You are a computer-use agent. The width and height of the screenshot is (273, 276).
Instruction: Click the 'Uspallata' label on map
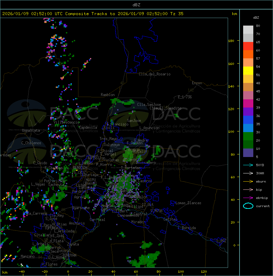(31, 130)
